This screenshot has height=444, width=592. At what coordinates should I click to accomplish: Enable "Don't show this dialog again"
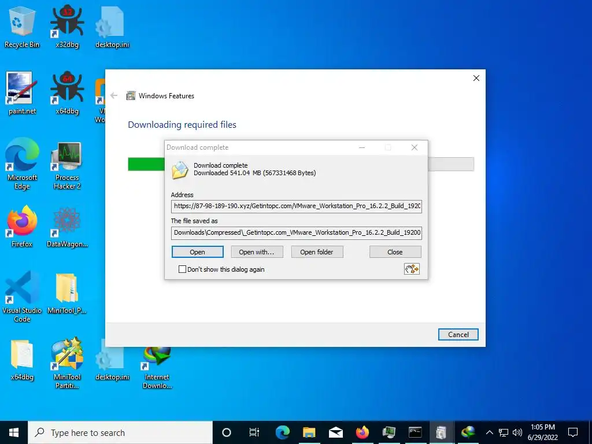182,269
